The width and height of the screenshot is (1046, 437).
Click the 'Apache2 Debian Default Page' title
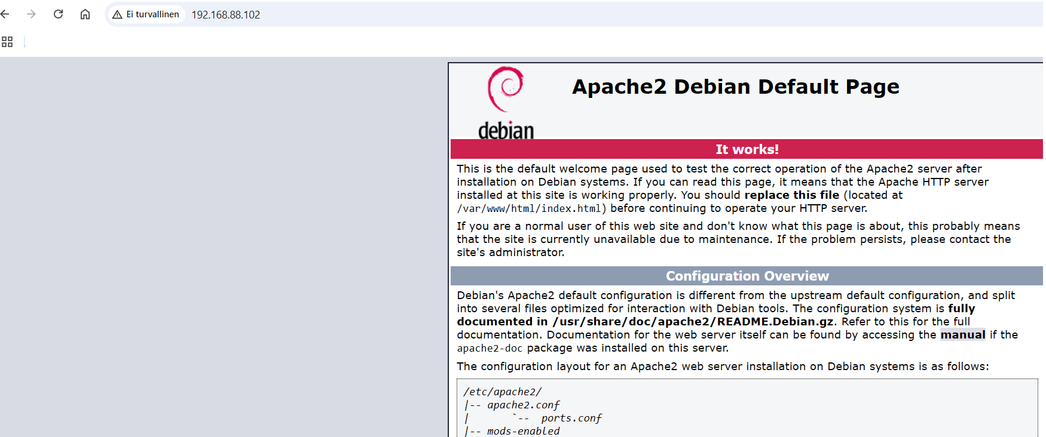coord(735,87)
